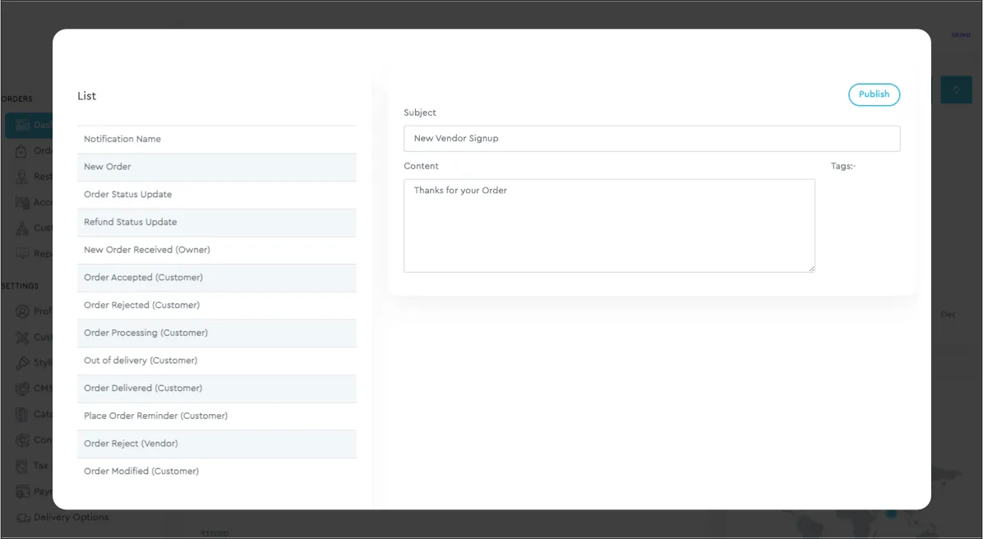This screenshot has width=983, height=539.
Task: Click the refresh icon button behind the dialog
Action: pyautogui.click(x=956, y=90)
